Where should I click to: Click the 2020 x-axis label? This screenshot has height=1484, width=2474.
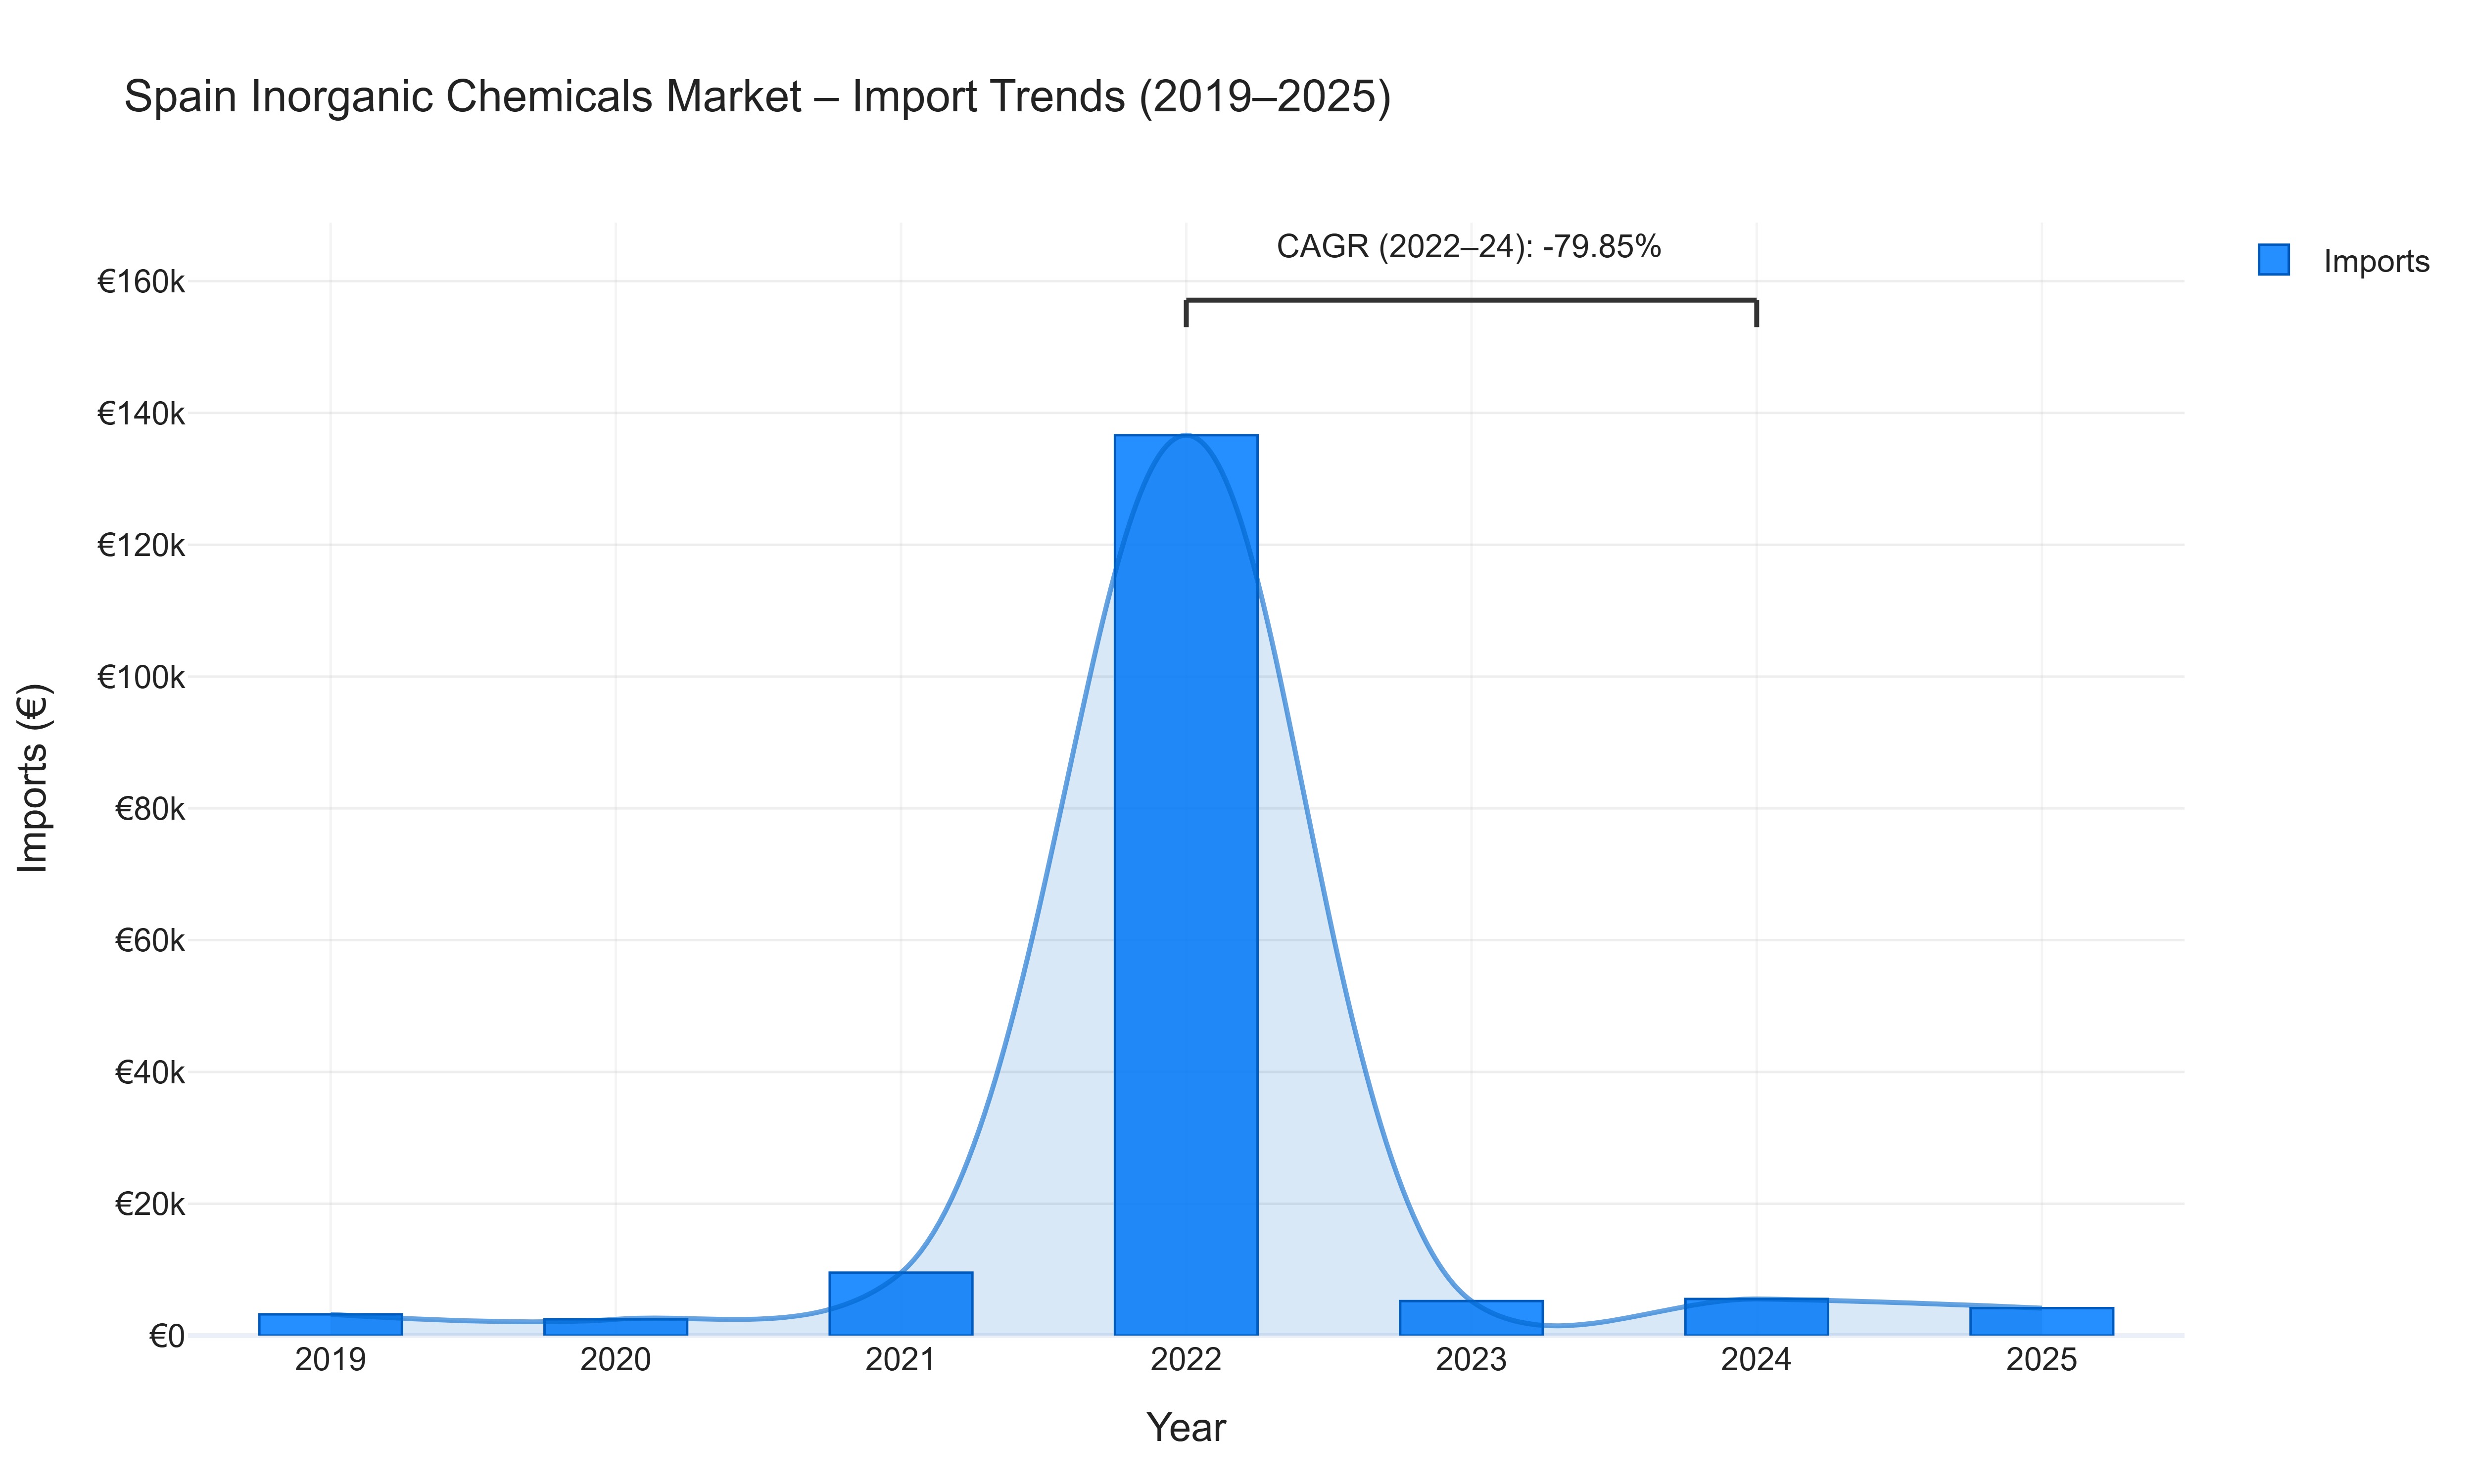[x=616, y=1360]
